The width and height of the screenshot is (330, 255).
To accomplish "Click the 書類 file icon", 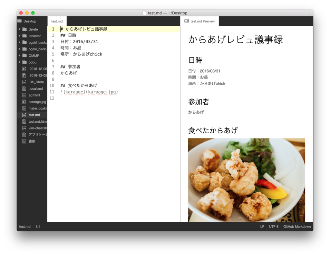I will pos(24,141).
